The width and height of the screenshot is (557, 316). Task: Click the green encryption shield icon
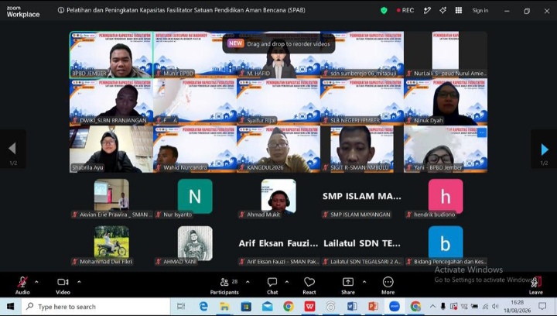384,11
